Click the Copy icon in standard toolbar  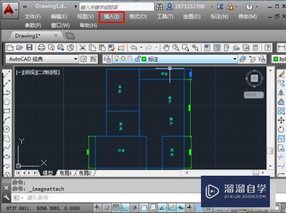click(92, 48)
